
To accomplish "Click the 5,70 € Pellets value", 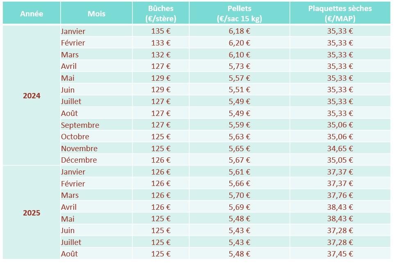I will click(x=239, y=195).
